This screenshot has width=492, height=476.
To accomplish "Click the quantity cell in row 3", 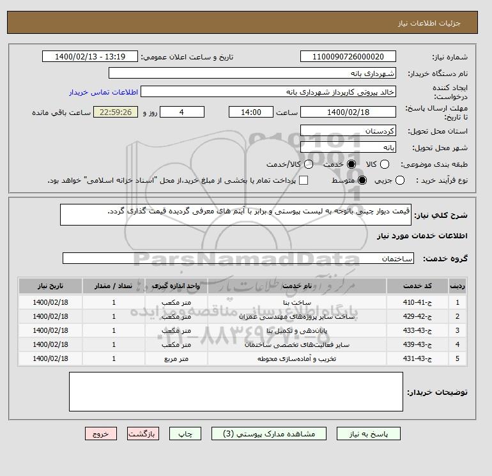I will [114, 331].
